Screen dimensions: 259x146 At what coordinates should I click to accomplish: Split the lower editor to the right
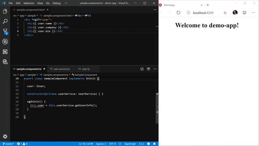point(149,69)
